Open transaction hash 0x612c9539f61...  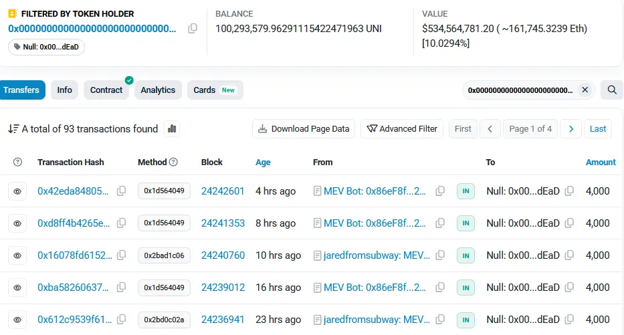(75, 320)
